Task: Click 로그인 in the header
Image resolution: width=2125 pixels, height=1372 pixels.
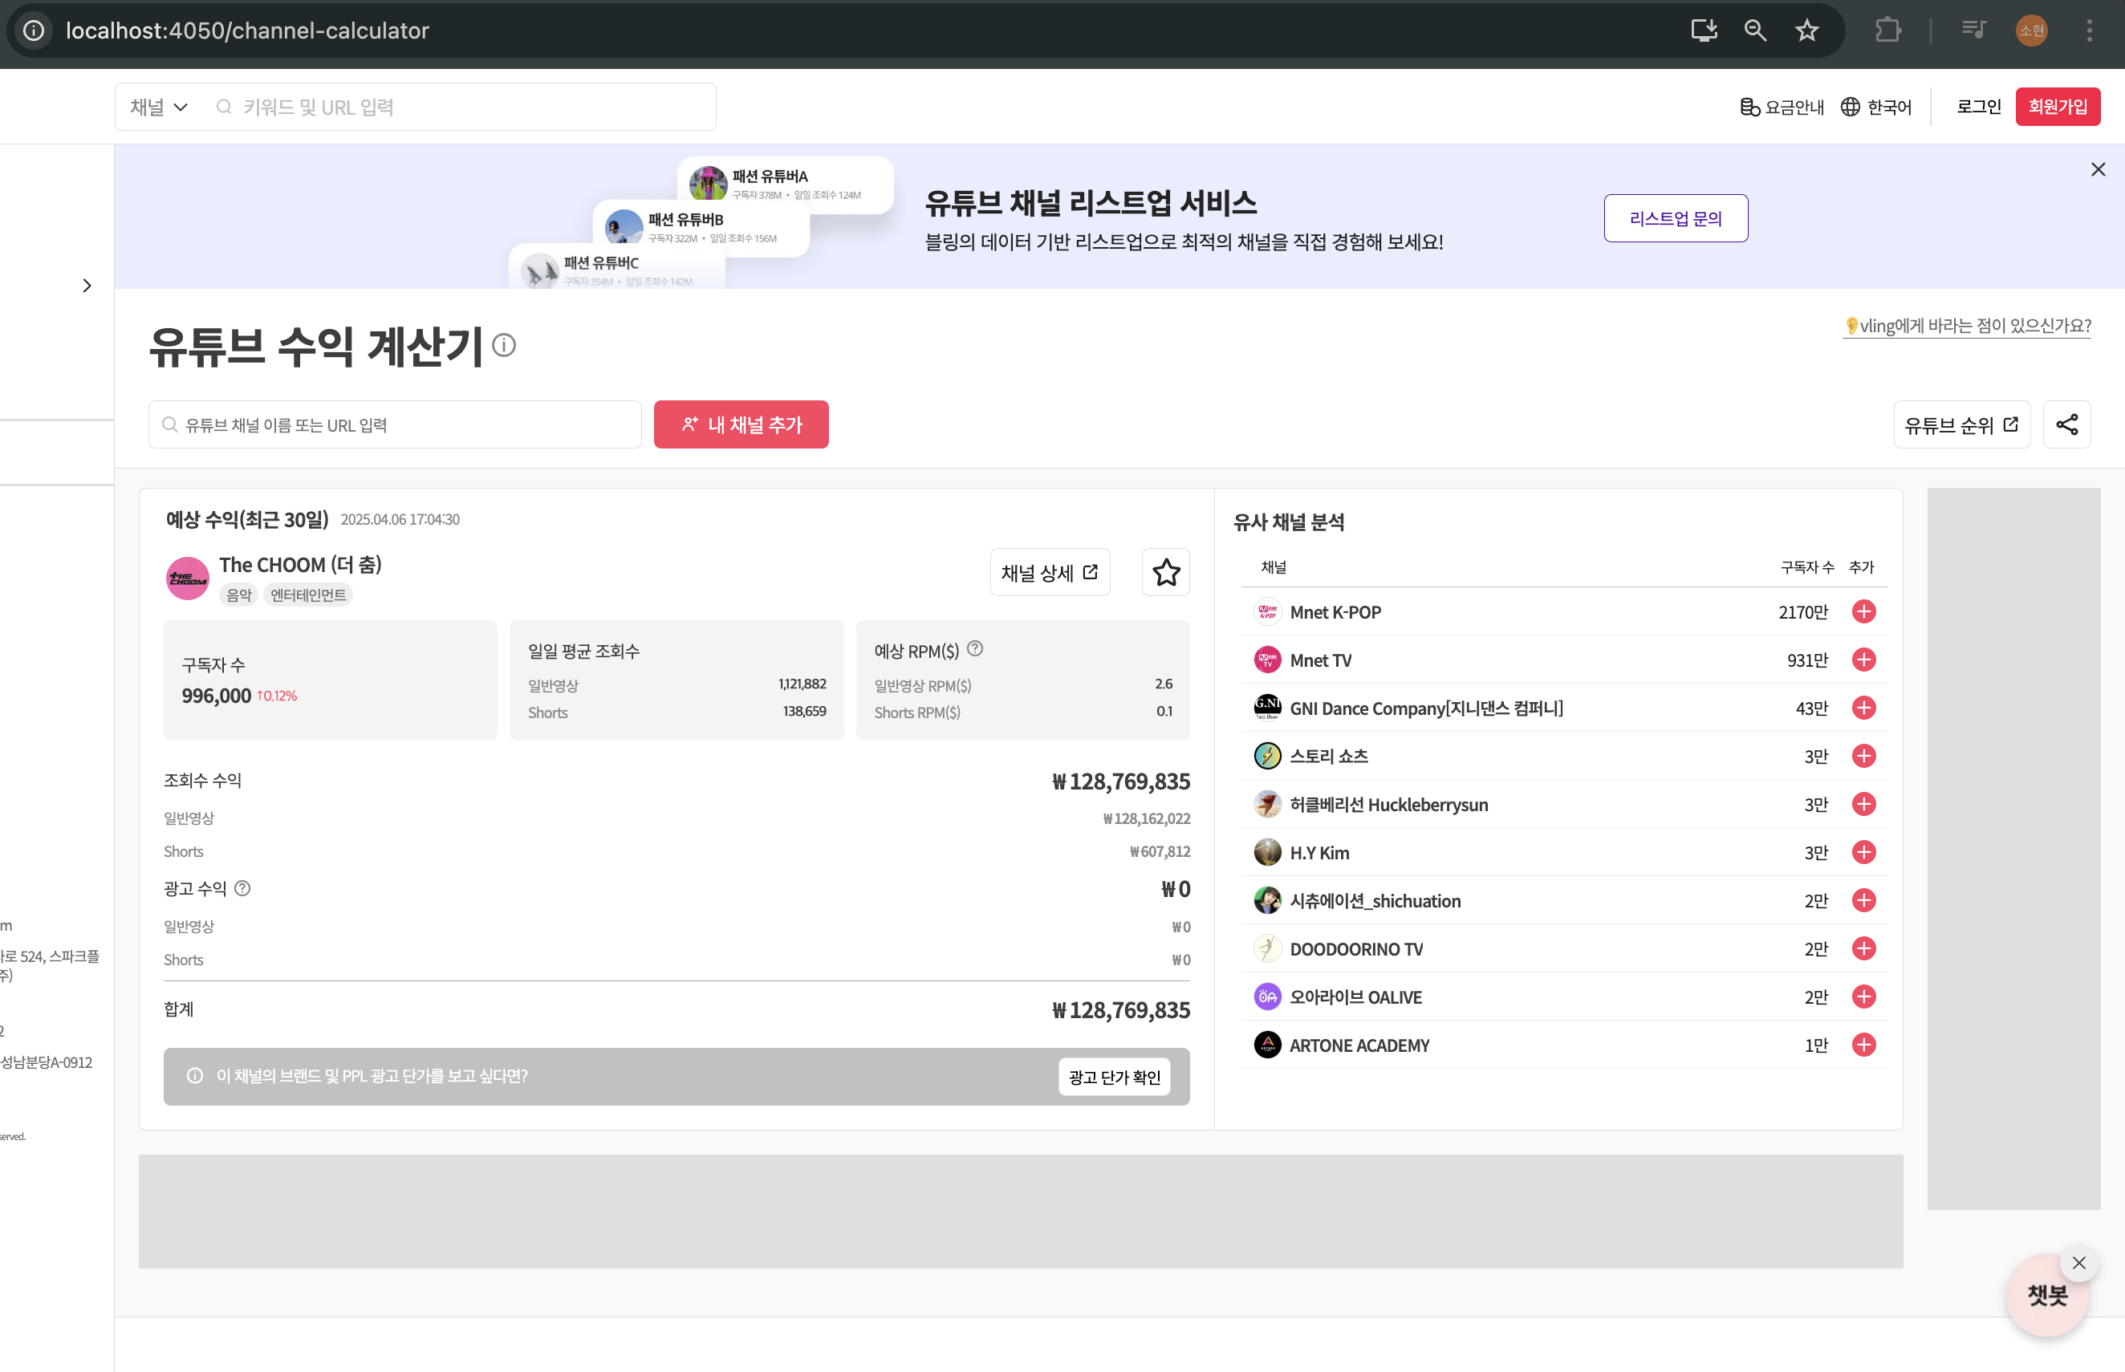Action: click(x=1978, y=107)
